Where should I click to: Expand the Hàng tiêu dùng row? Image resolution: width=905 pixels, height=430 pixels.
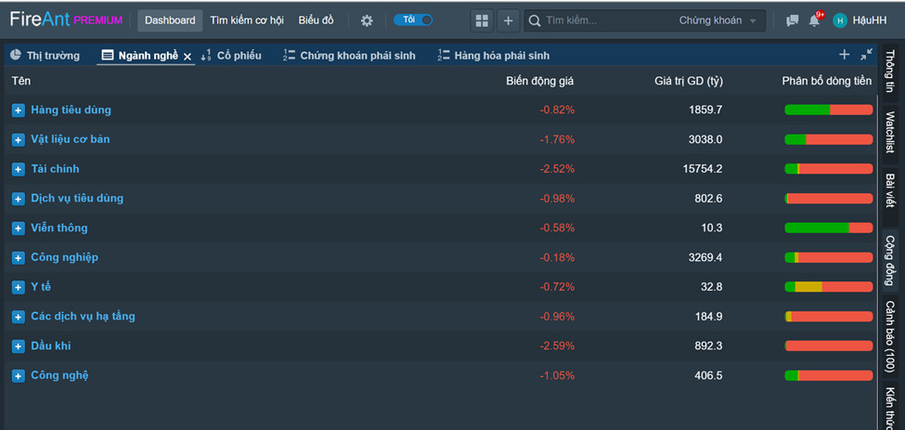(x=18, y=111)
